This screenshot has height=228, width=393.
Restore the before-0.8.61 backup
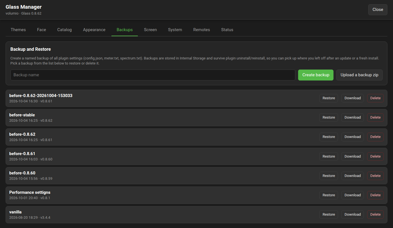click(x=329, y=156)
